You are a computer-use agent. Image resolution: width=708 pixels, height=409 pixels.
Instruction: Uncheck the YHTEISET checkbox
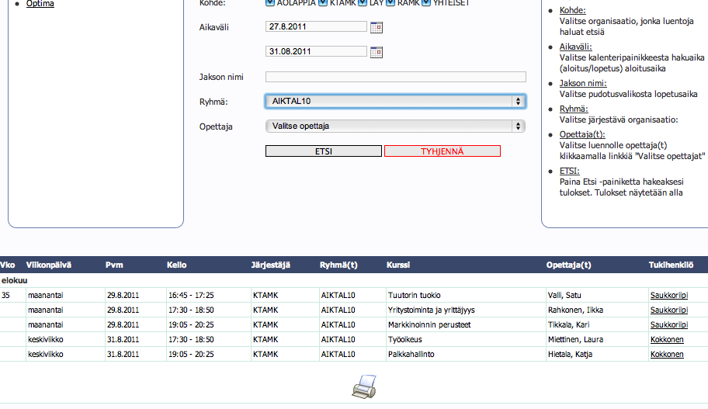point(426,3)
